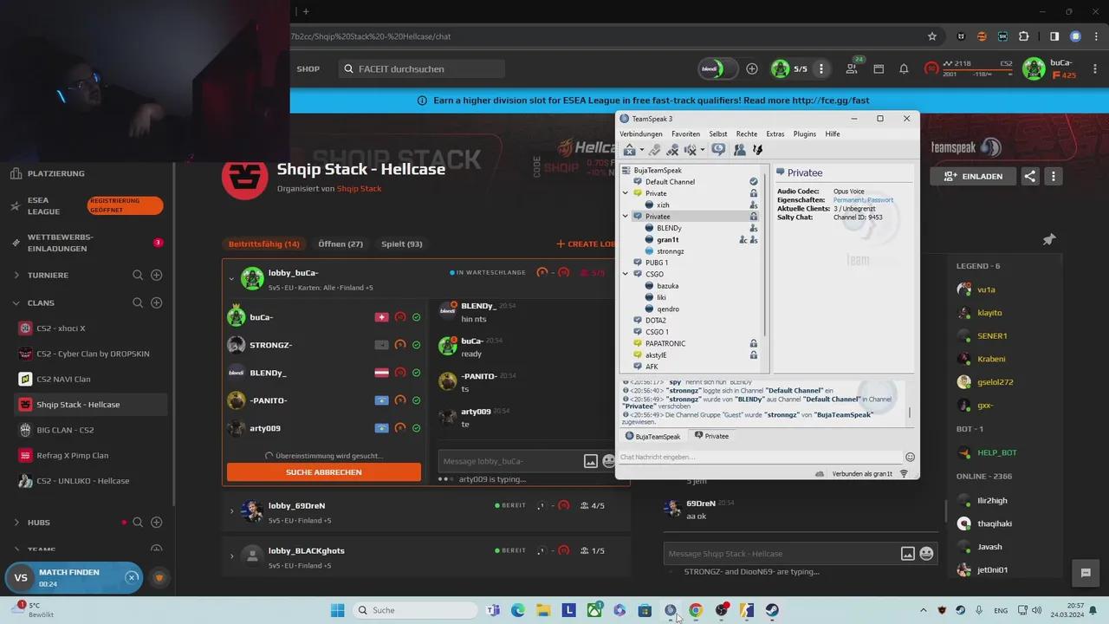Bookmark page with star icon

[x=932, y=36]
